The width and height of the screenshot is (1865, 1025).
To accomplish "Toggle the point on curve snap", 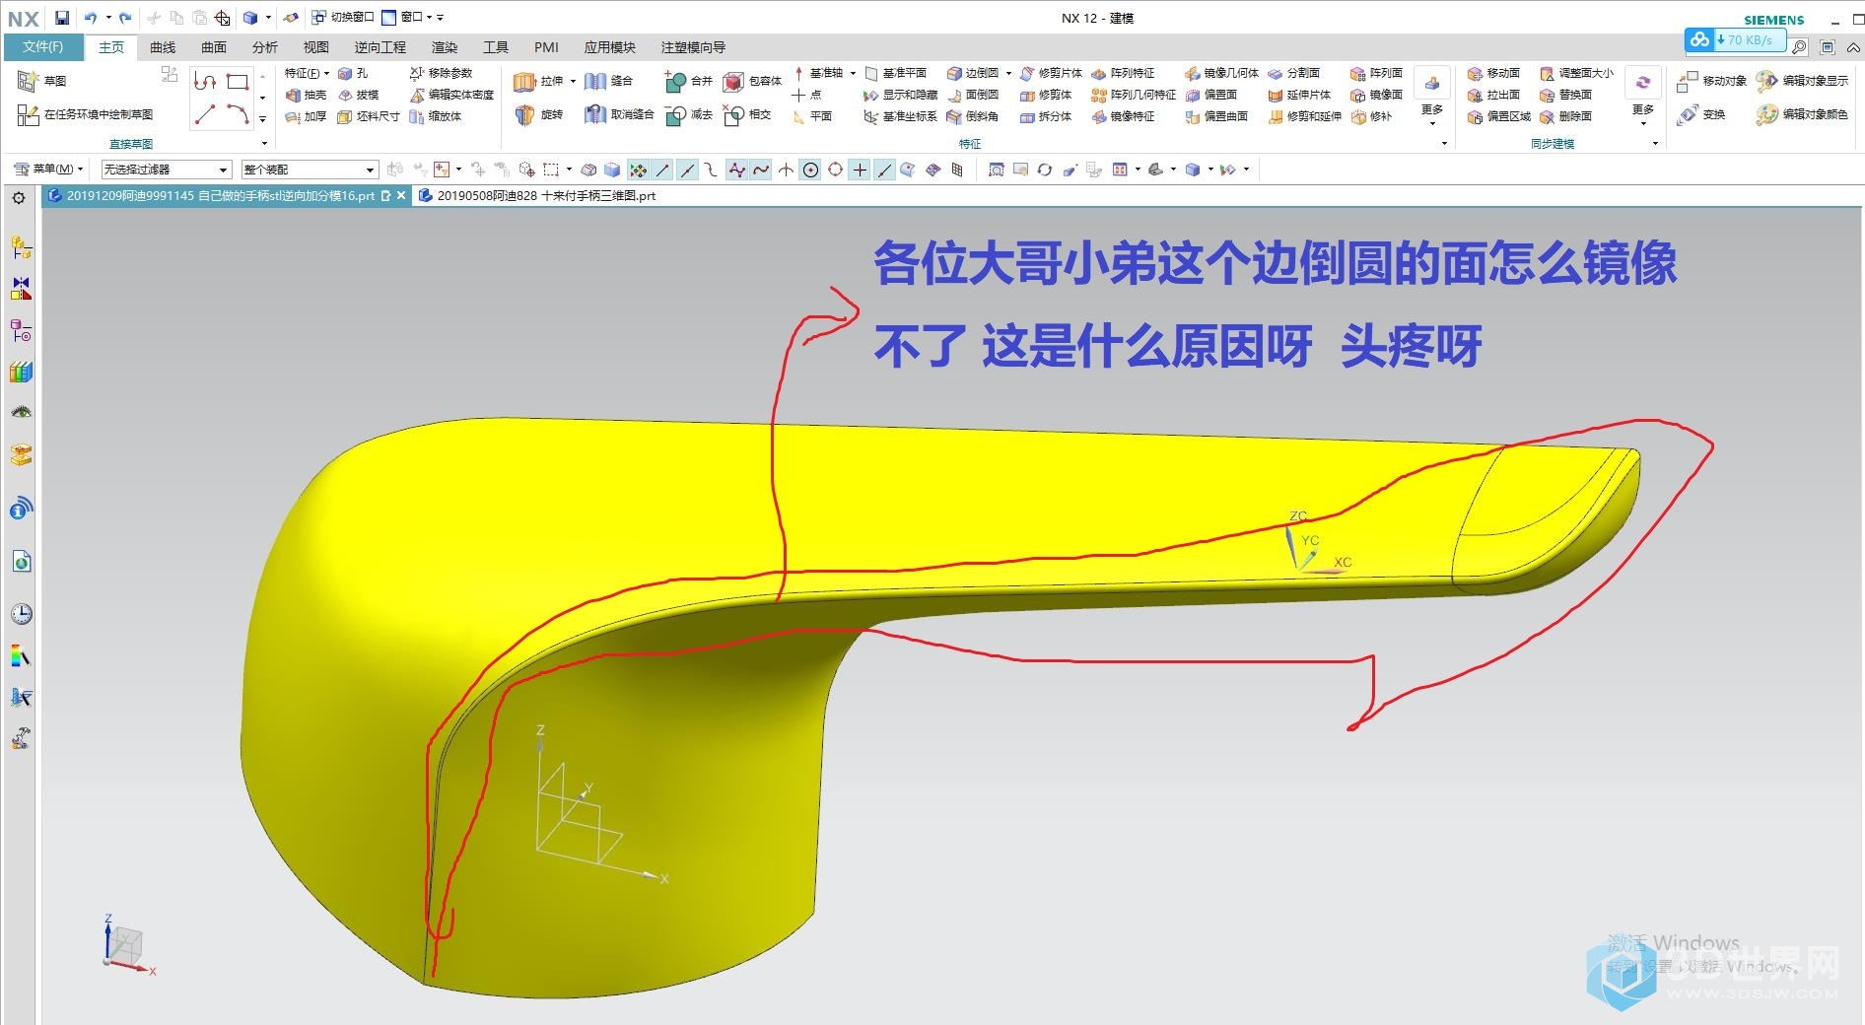I will tap(884, 170).
